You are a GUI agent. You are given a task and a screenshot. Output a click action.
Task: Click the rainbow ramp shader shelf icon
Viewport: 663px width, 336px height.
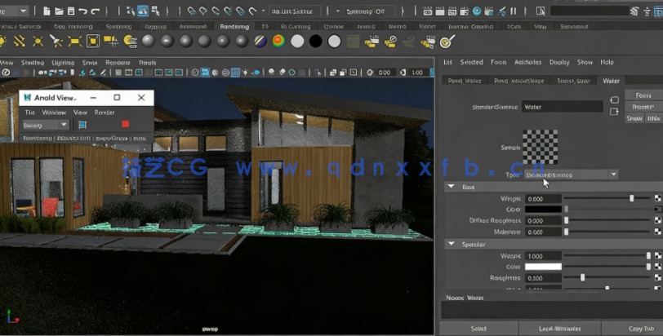pos(278,41)
